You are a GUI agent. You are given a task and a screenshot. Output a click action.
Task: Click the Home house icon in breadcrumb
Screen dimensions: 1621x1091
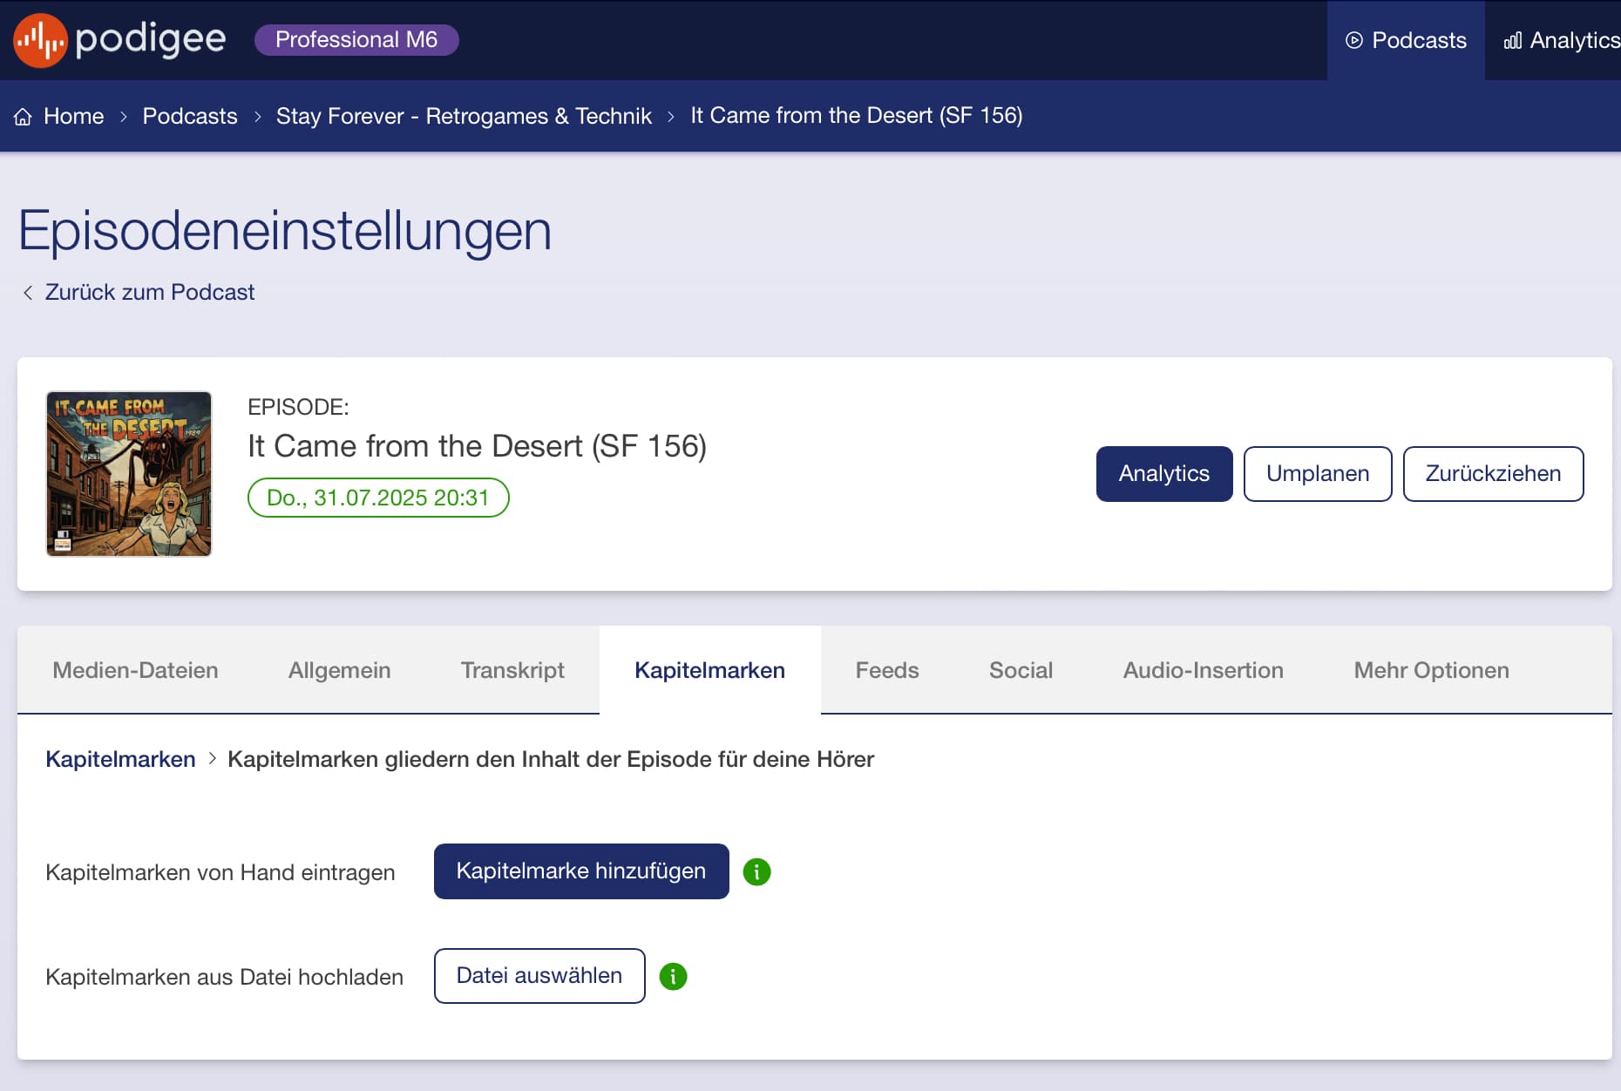[24, 117]
